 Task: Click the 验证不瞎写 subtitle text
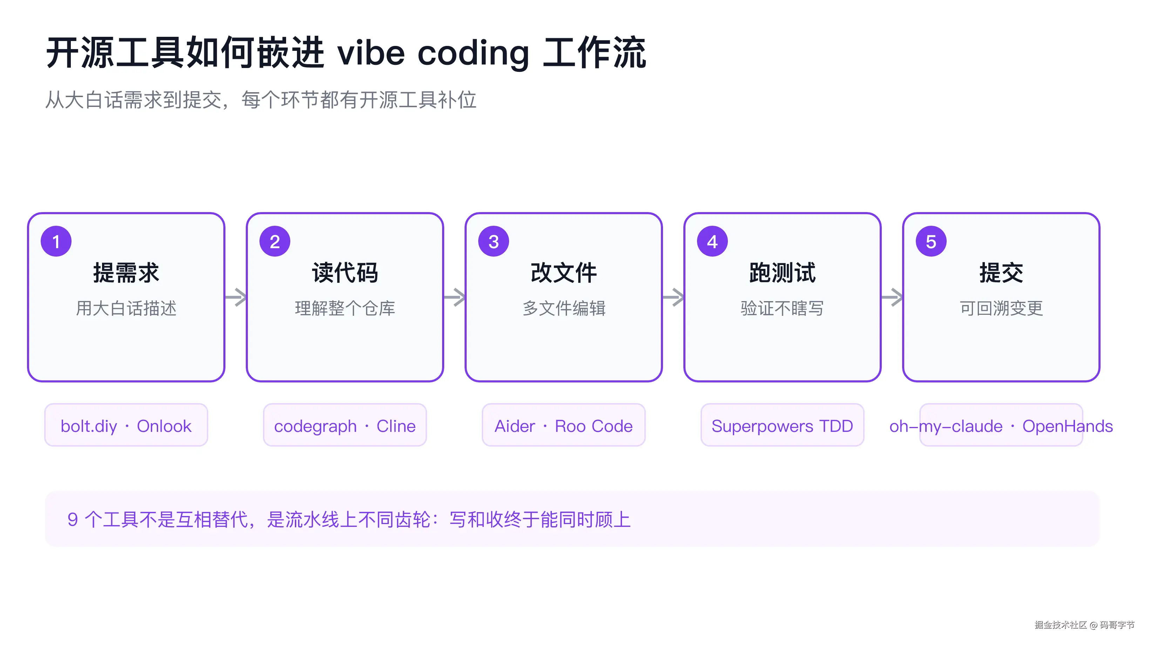pyautogui.click(x=782, y=308)
